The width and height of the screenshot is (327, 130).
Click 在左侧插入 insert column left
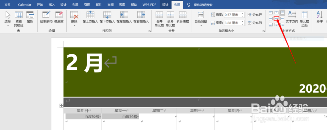tap(124, 17)
